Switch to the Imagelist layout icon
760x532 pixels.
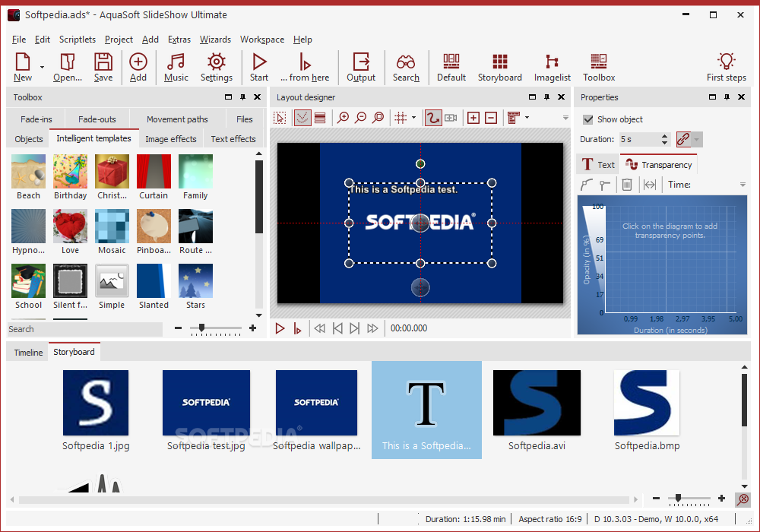click(x=552, y=62)
